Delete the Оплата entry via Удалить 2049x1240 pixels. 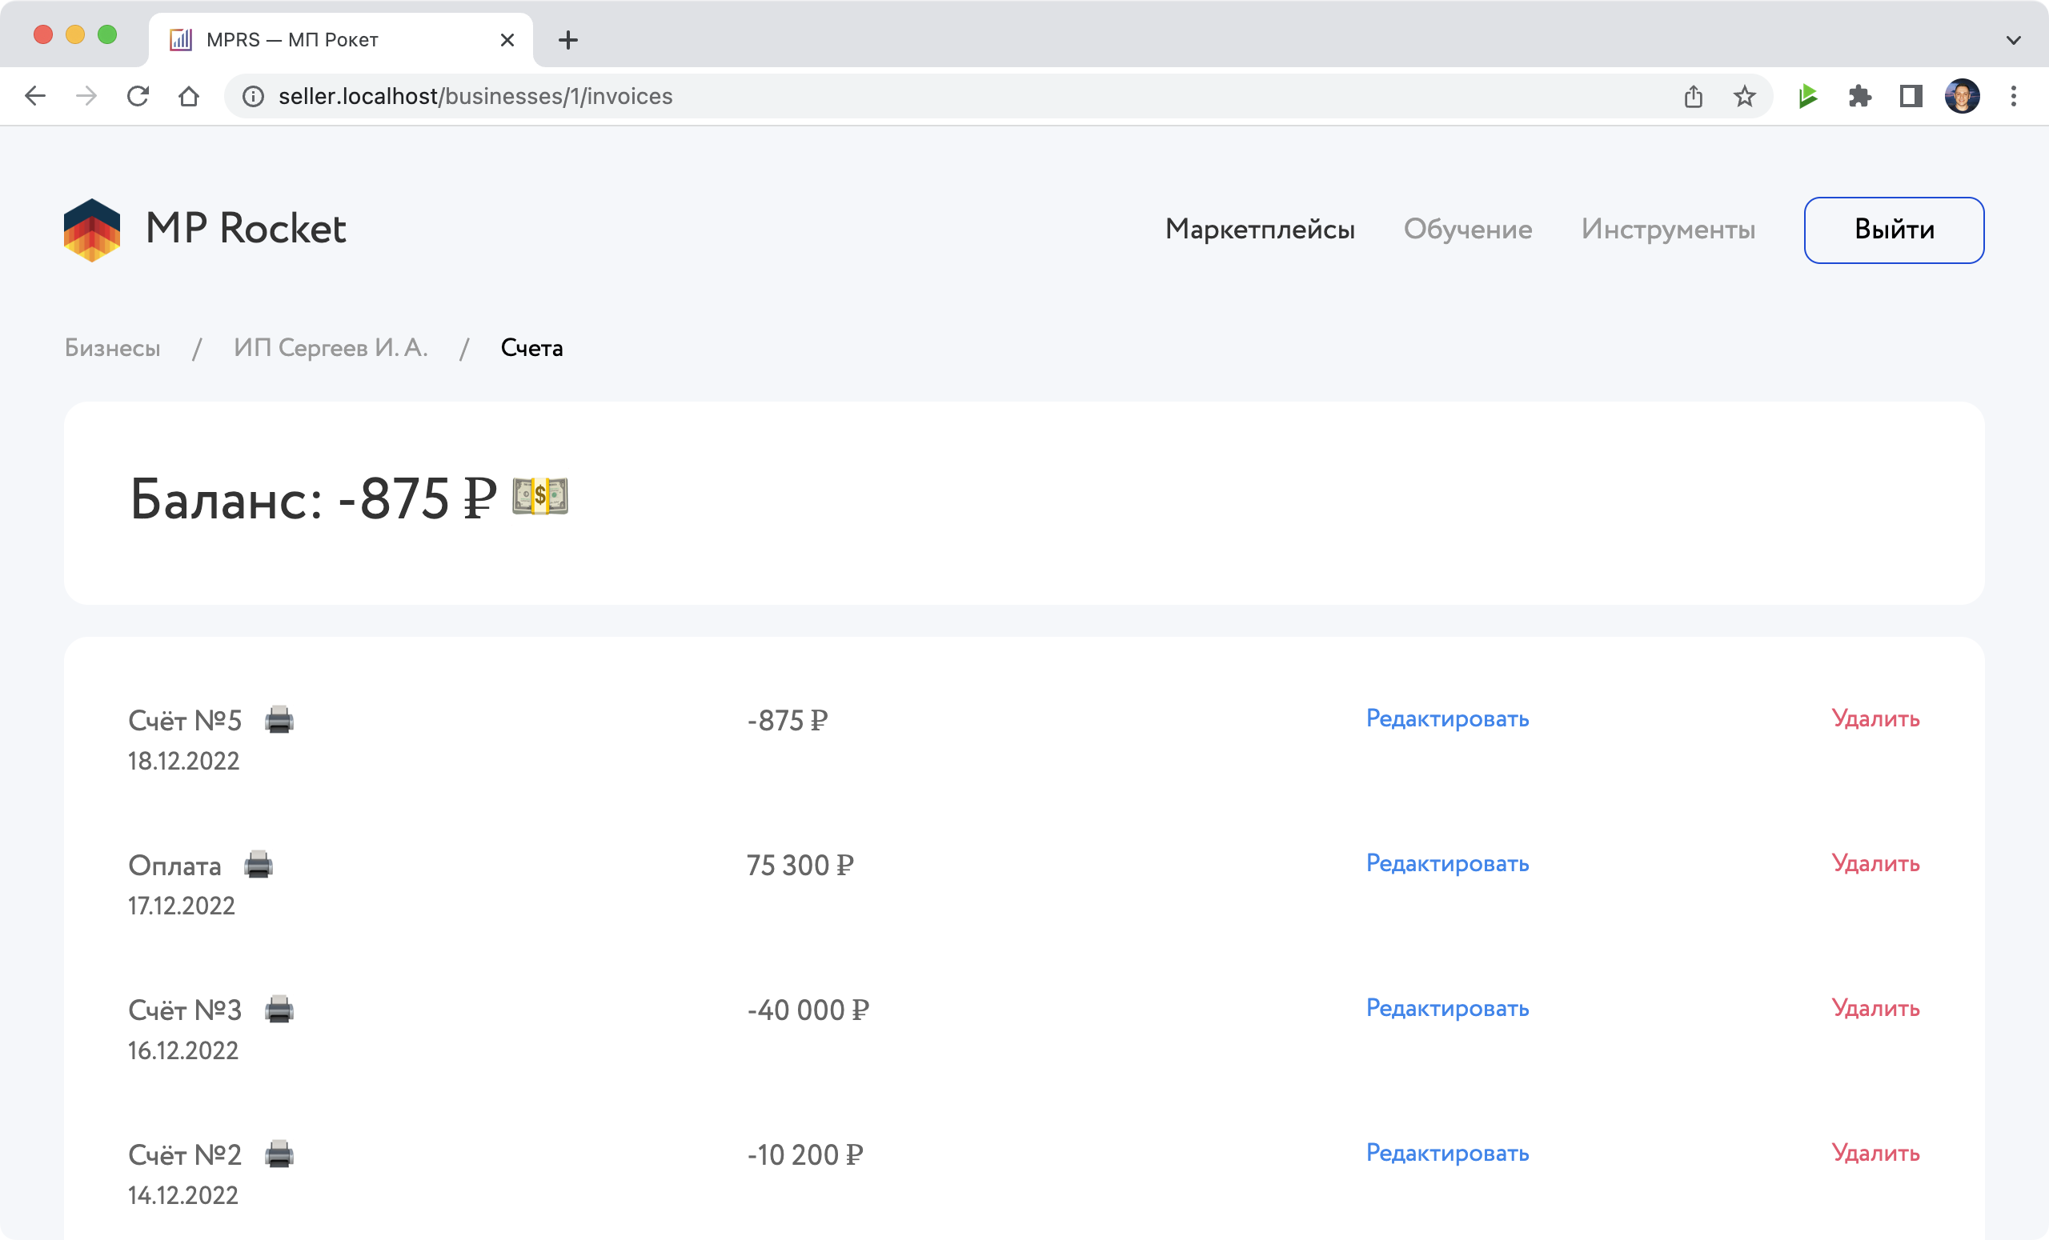click(1875, 863)
